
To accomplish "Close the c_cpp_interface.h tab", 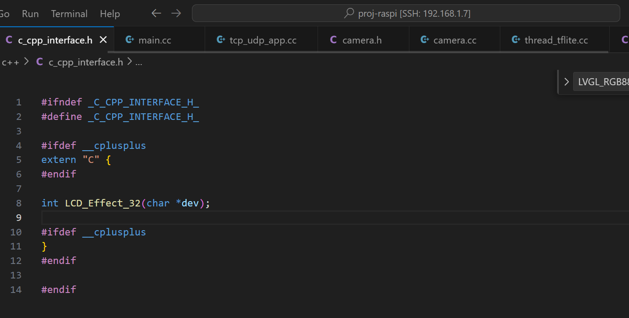I will [x=103, y=40].
